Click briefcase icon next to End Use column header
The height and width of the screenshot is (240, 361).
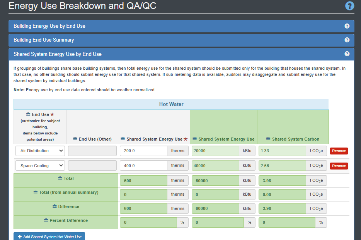pos(28,114)
